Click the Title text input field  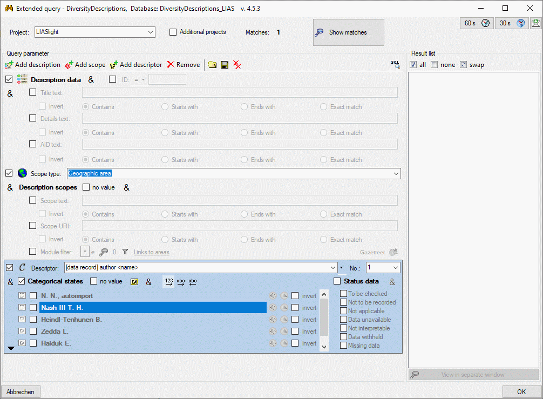point(240,92)
